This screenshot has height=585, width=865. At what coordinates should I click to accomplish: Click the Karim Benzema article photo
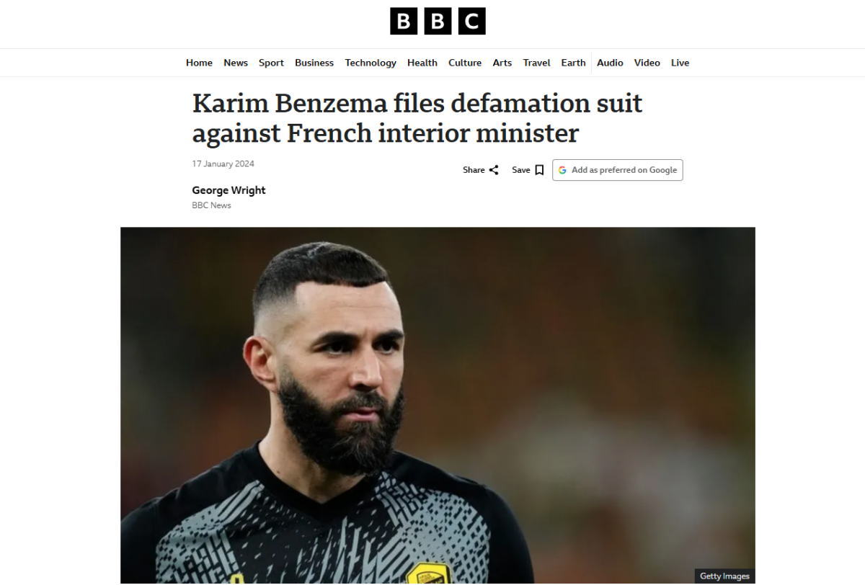tap(438, 405)
